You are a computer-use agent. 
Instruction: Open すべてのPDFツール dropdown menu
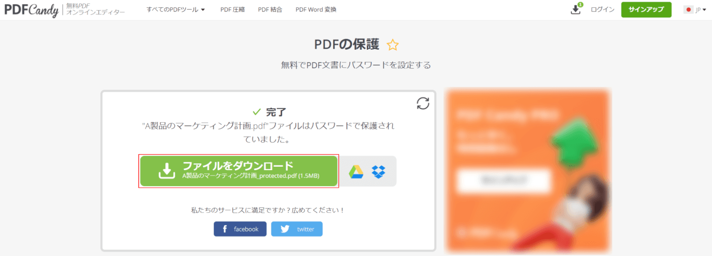pyautogui.click(x=176, y=9)
